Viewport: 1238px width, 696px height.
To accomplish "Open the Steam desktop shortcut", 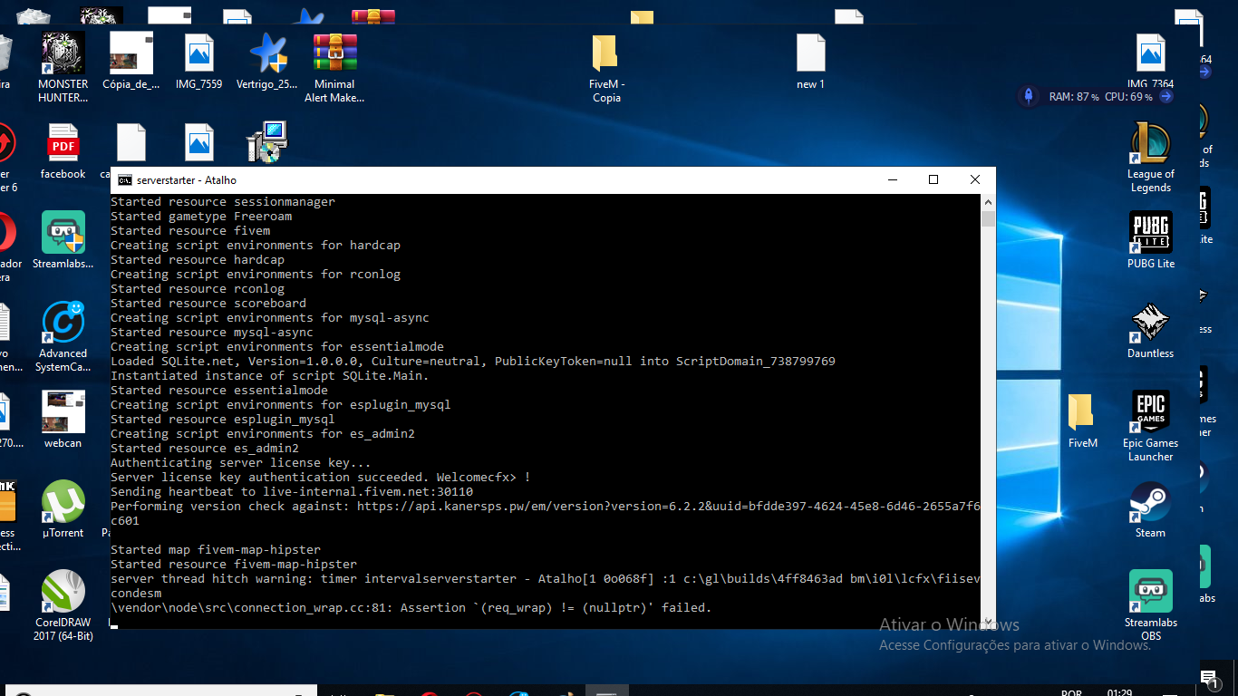I will tap(1150, 503).
